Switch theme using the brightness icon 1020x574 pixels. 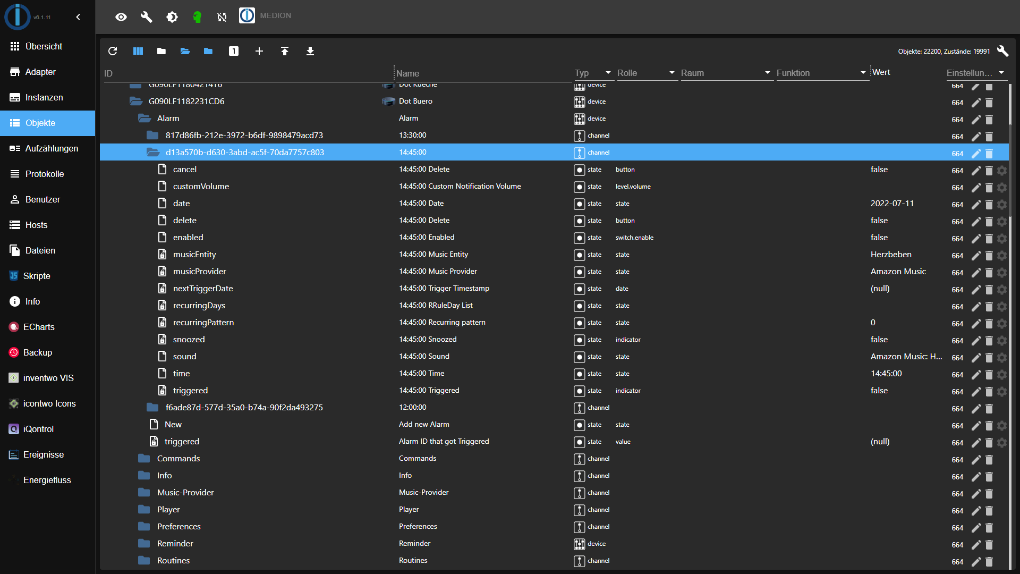[x=172, y=17]
